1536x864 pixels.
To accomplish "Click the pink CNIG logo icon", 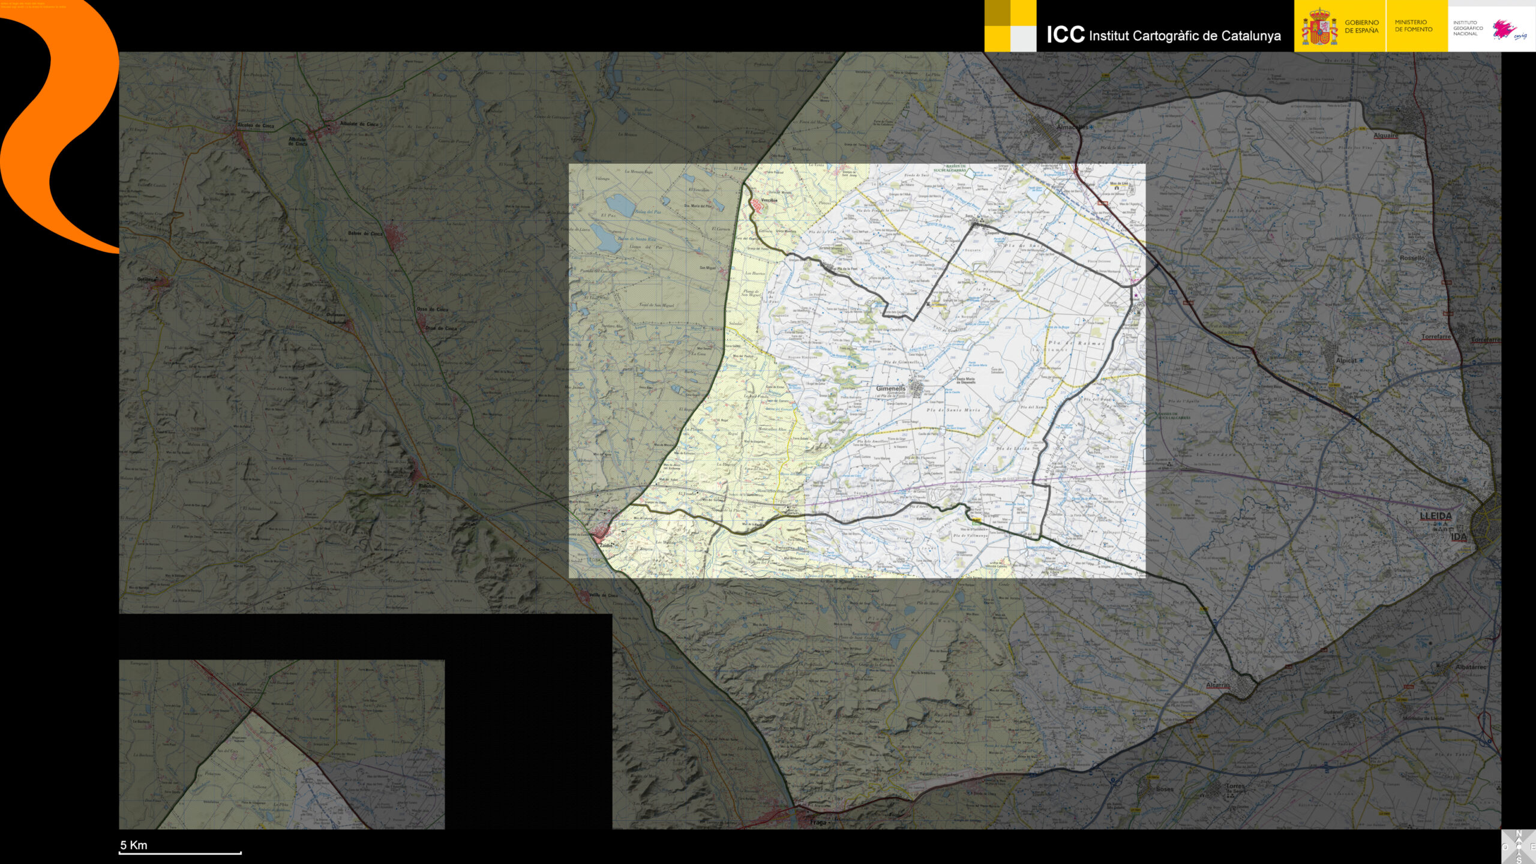I will point(1505,29).
